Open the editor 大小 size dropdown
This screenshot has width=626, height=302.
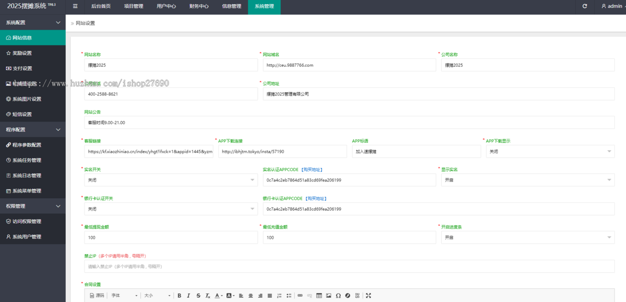157,295
